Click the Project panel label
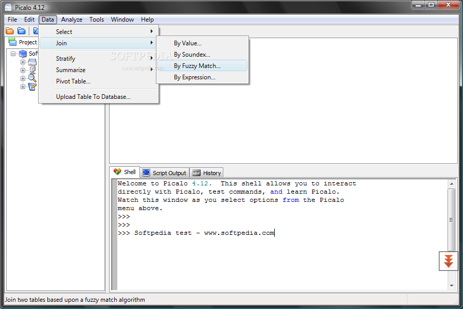The image size is (463, 309). tap(28, 42)
